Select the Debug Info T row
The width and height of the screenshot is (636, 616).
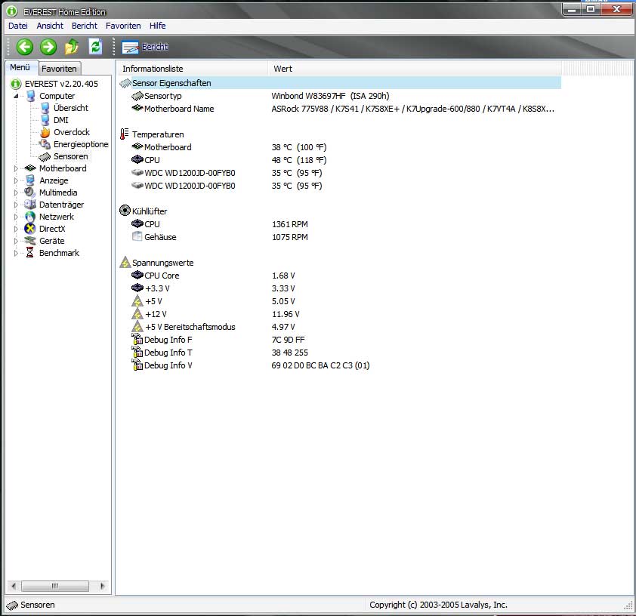[340, 353]
